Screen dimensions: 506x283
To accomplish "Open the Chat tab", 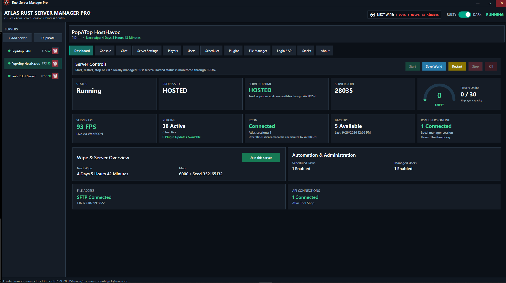I will point(124,51).
